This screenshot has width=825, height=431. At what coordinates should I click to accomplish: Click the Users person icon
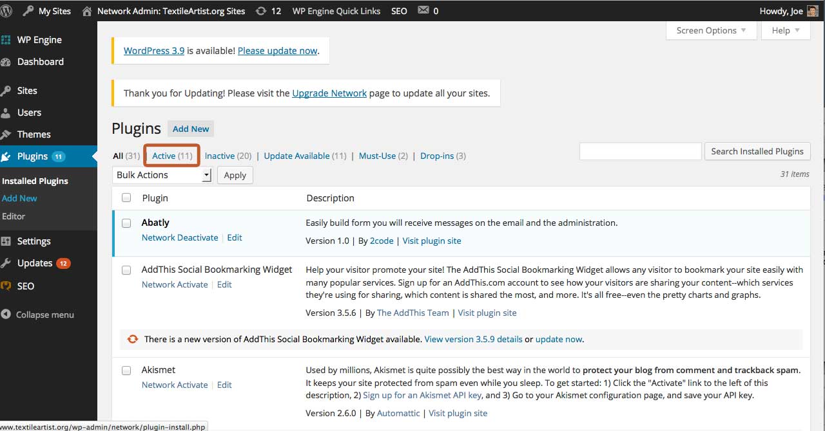(6, 113)
